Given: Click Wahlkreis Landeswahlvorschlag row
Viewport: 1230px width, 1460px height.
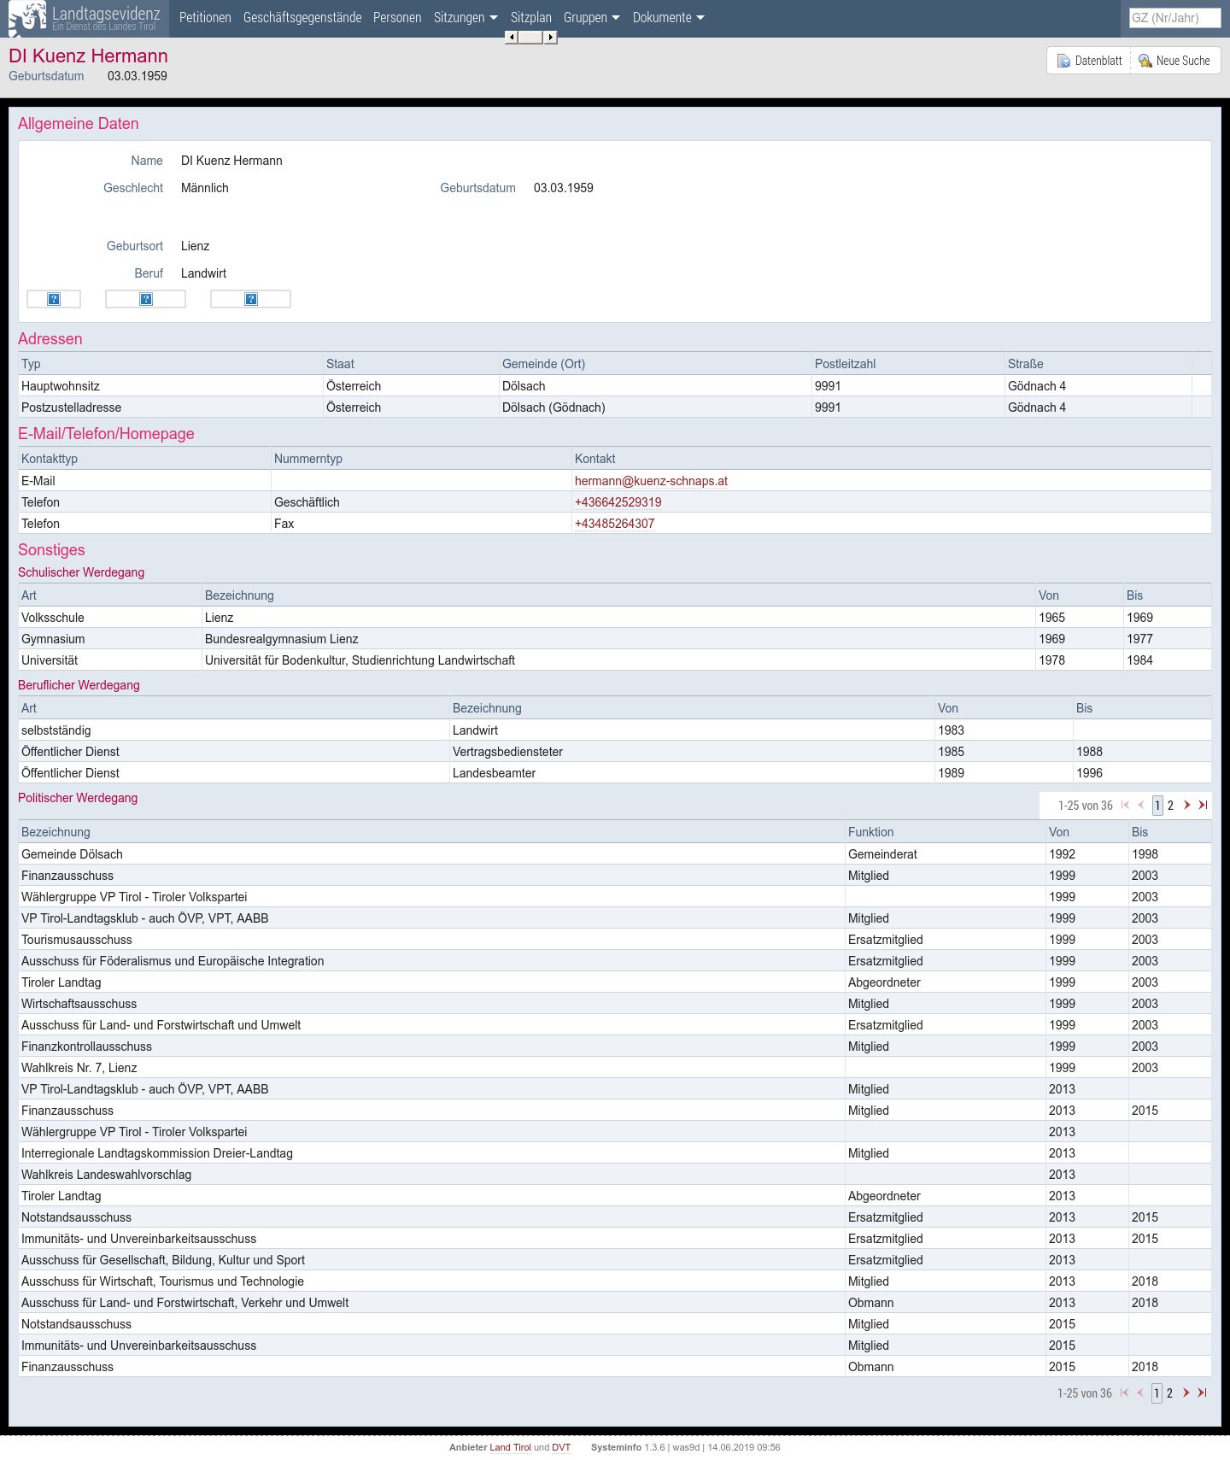Looking at the screenshot, I should coord(614,1175).
